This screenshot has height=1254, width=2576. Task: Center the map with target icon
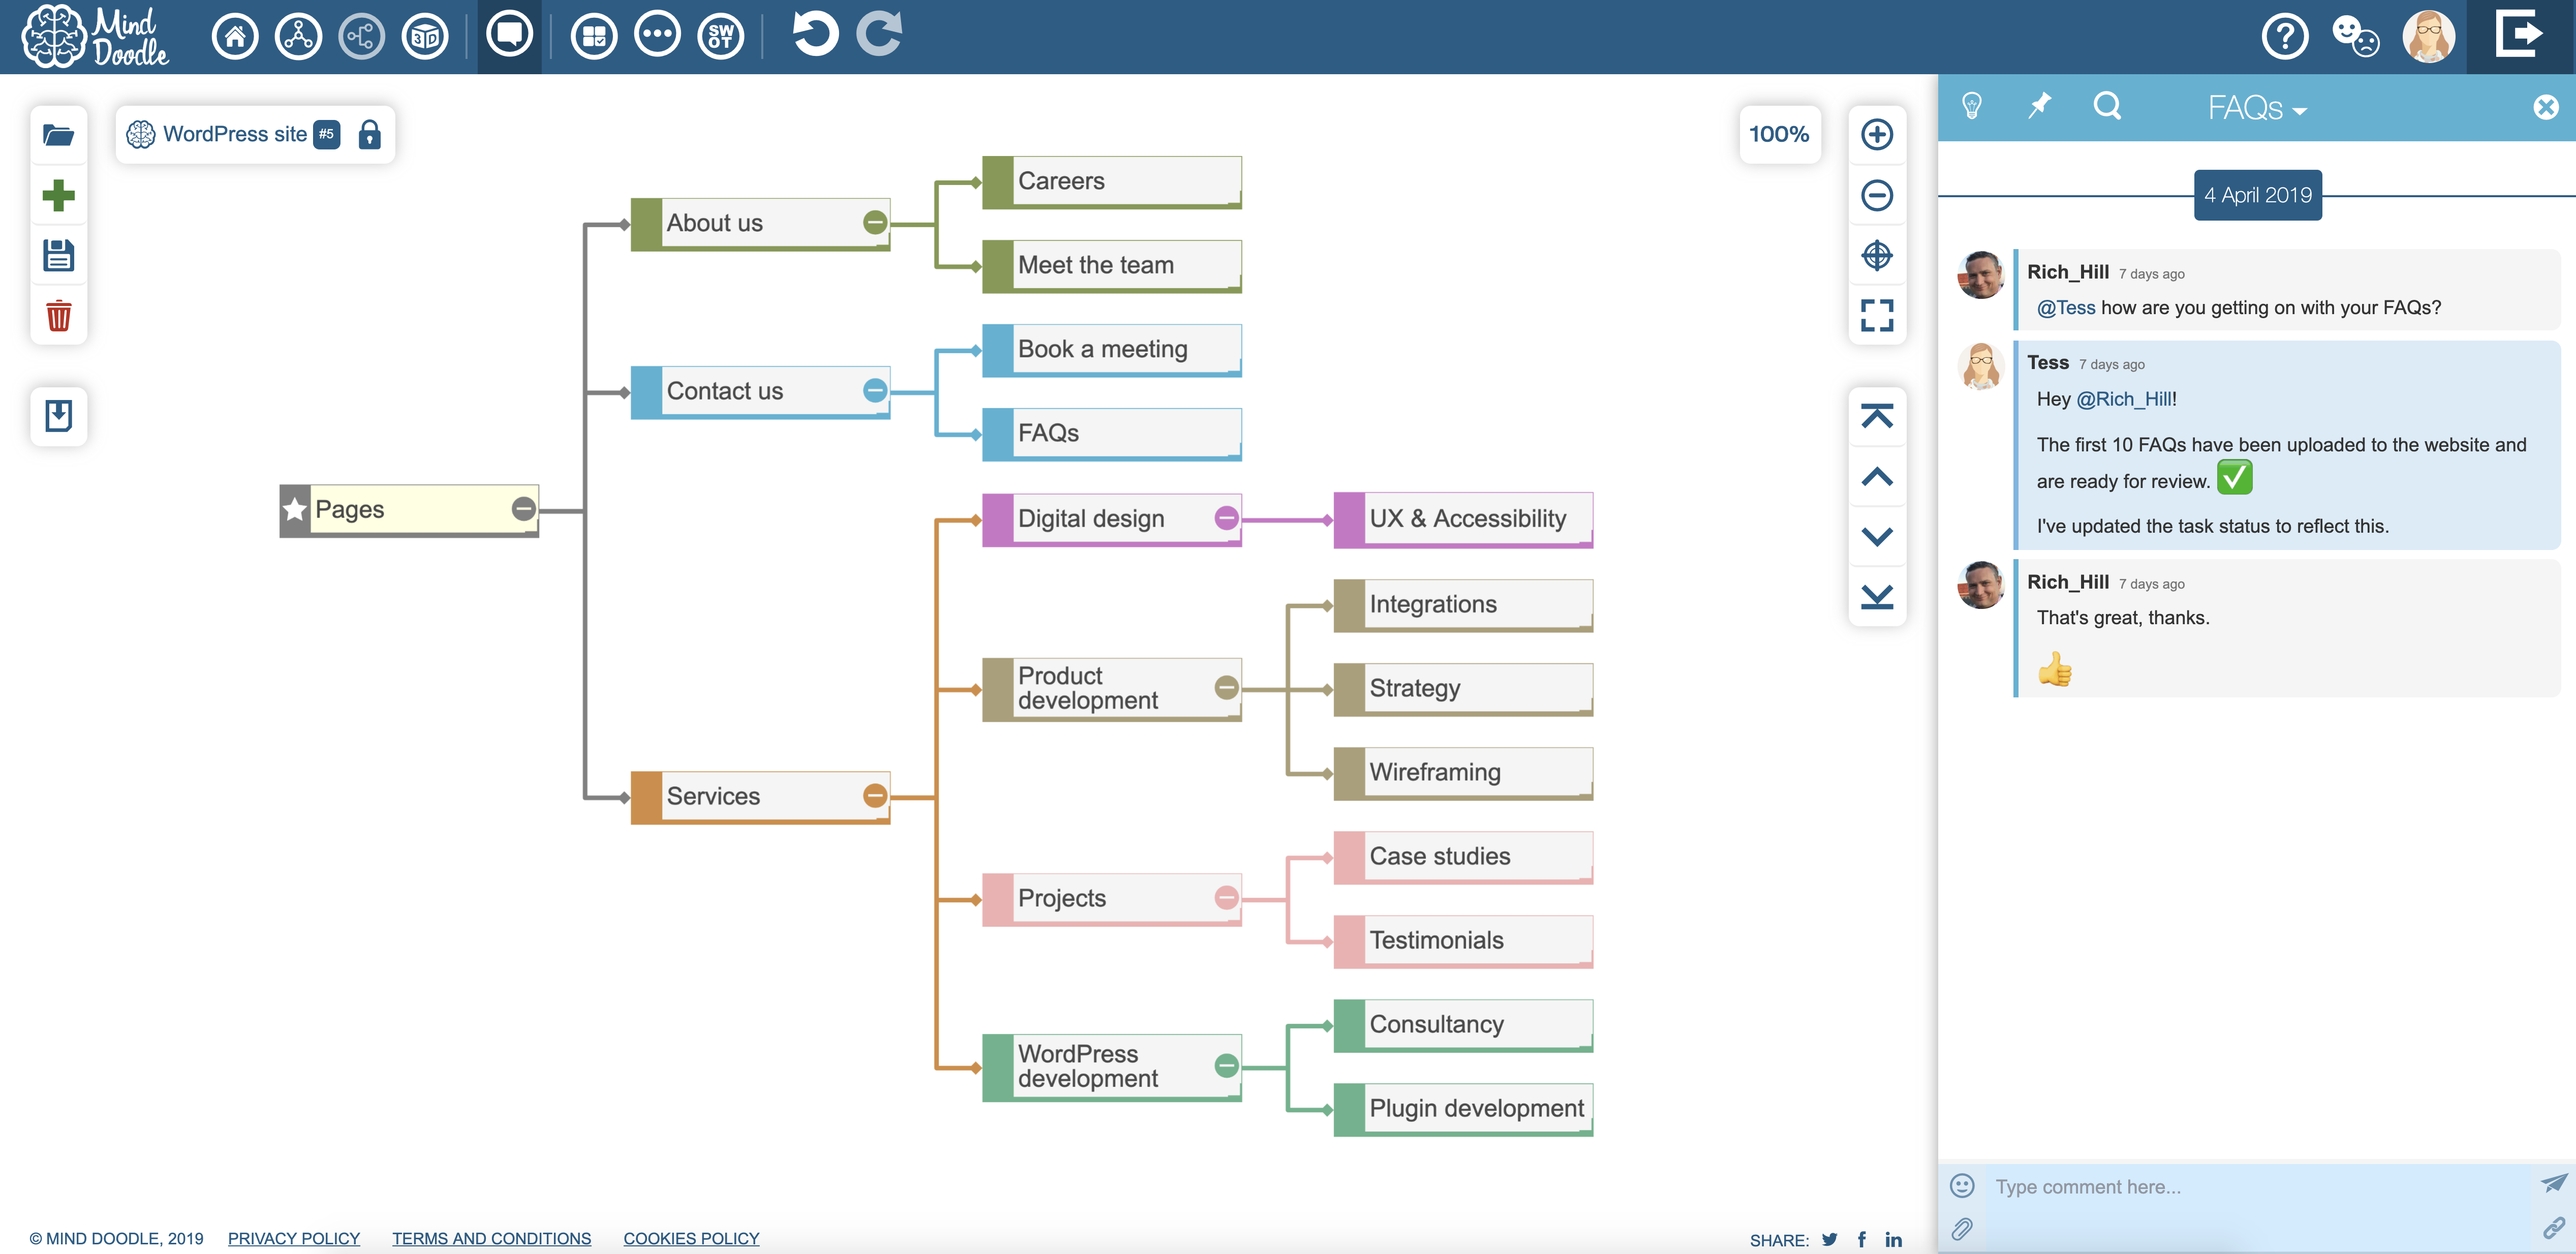click(x=1876, y=256)
